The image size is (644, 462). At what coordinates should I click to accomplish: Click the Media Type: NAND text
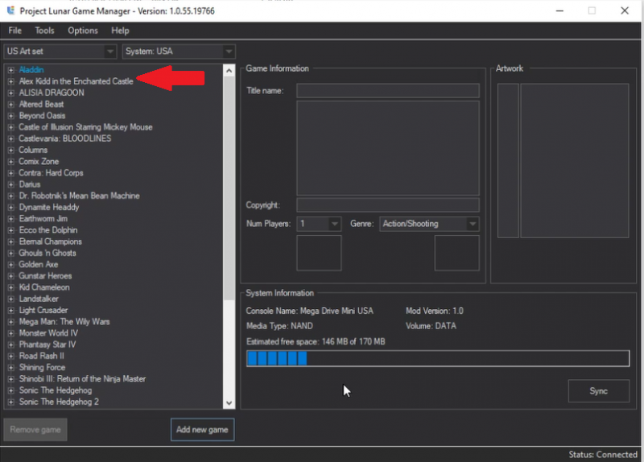point(279,326)
